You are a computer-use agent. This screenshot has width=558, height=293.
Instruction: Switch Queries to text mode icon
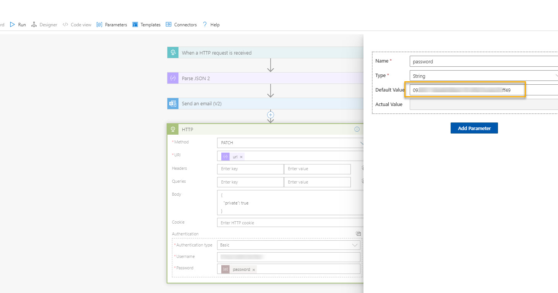tap(363, 181)
